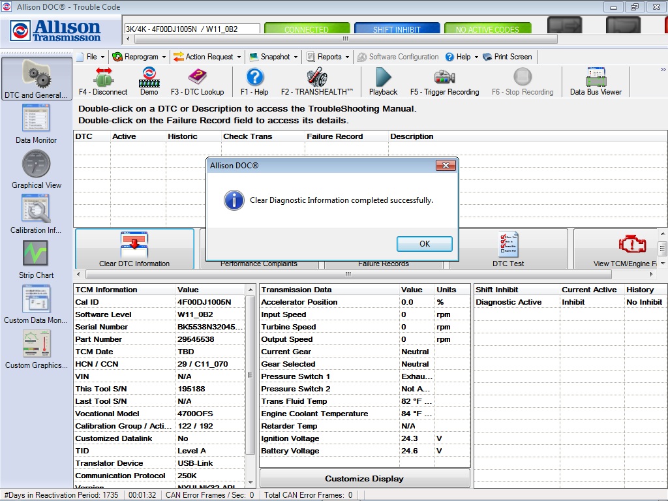Select DTC and General sidebar icon
Screen dimensions: 668x501
[37, 79]
